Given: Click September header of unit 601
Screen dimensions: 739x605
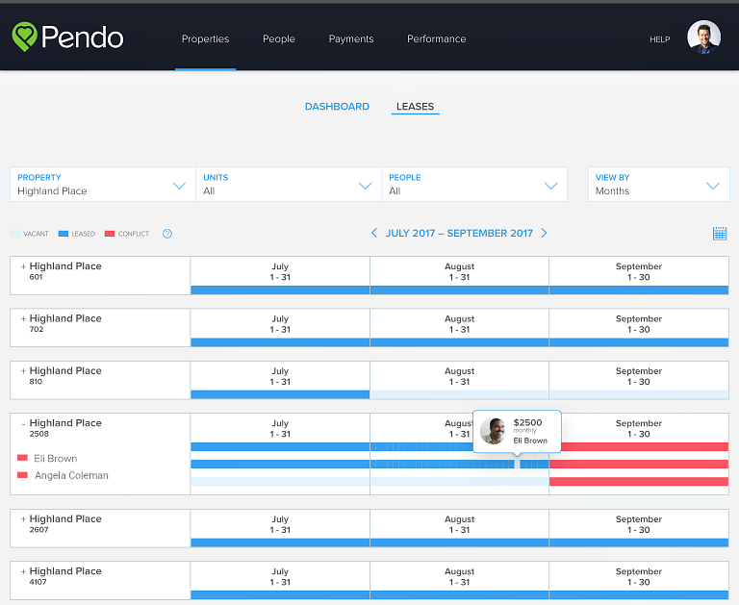Looking at the screenshot, I should pyautogui.click(x=639, y=271).
